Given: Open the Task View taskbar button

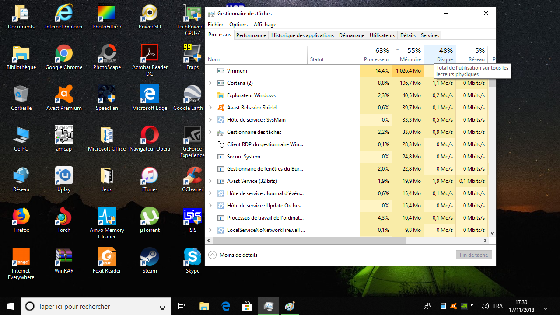Looking at the screenshot, I should [x=182, y=306].
